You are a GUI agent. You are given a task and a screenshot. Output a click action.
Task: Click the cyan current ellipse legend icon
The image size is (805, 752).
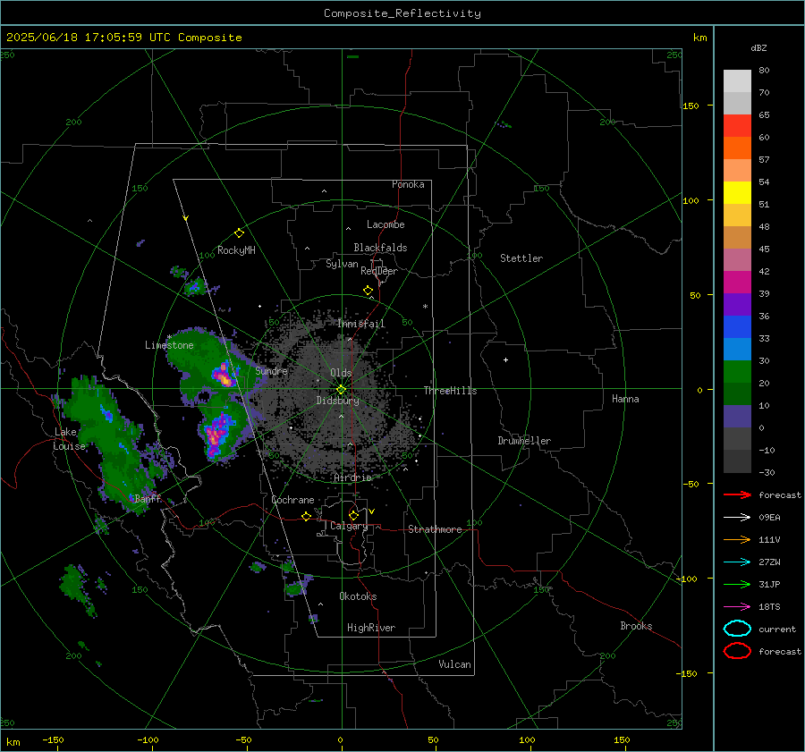[737, 629]
